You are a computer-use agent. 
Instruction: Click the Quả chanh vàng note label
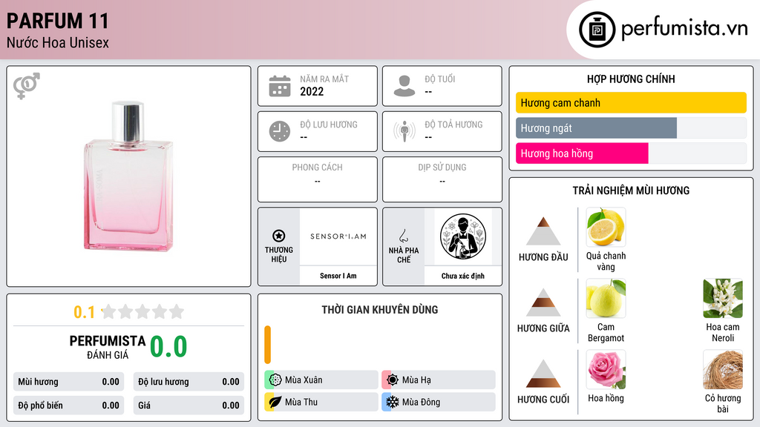pos(606,261)
